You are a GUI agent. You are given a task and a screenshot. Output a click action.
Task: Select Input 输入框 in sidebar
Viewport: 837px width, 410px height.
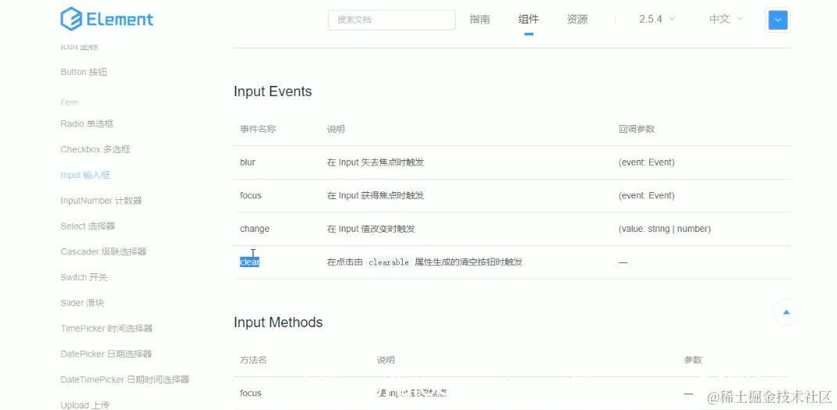85,175
